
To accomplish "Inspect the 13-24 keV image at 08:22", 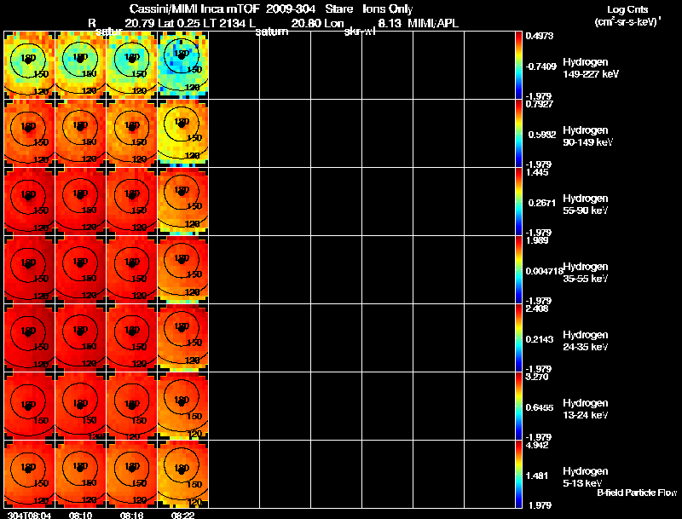I will (x=182, y=406).
